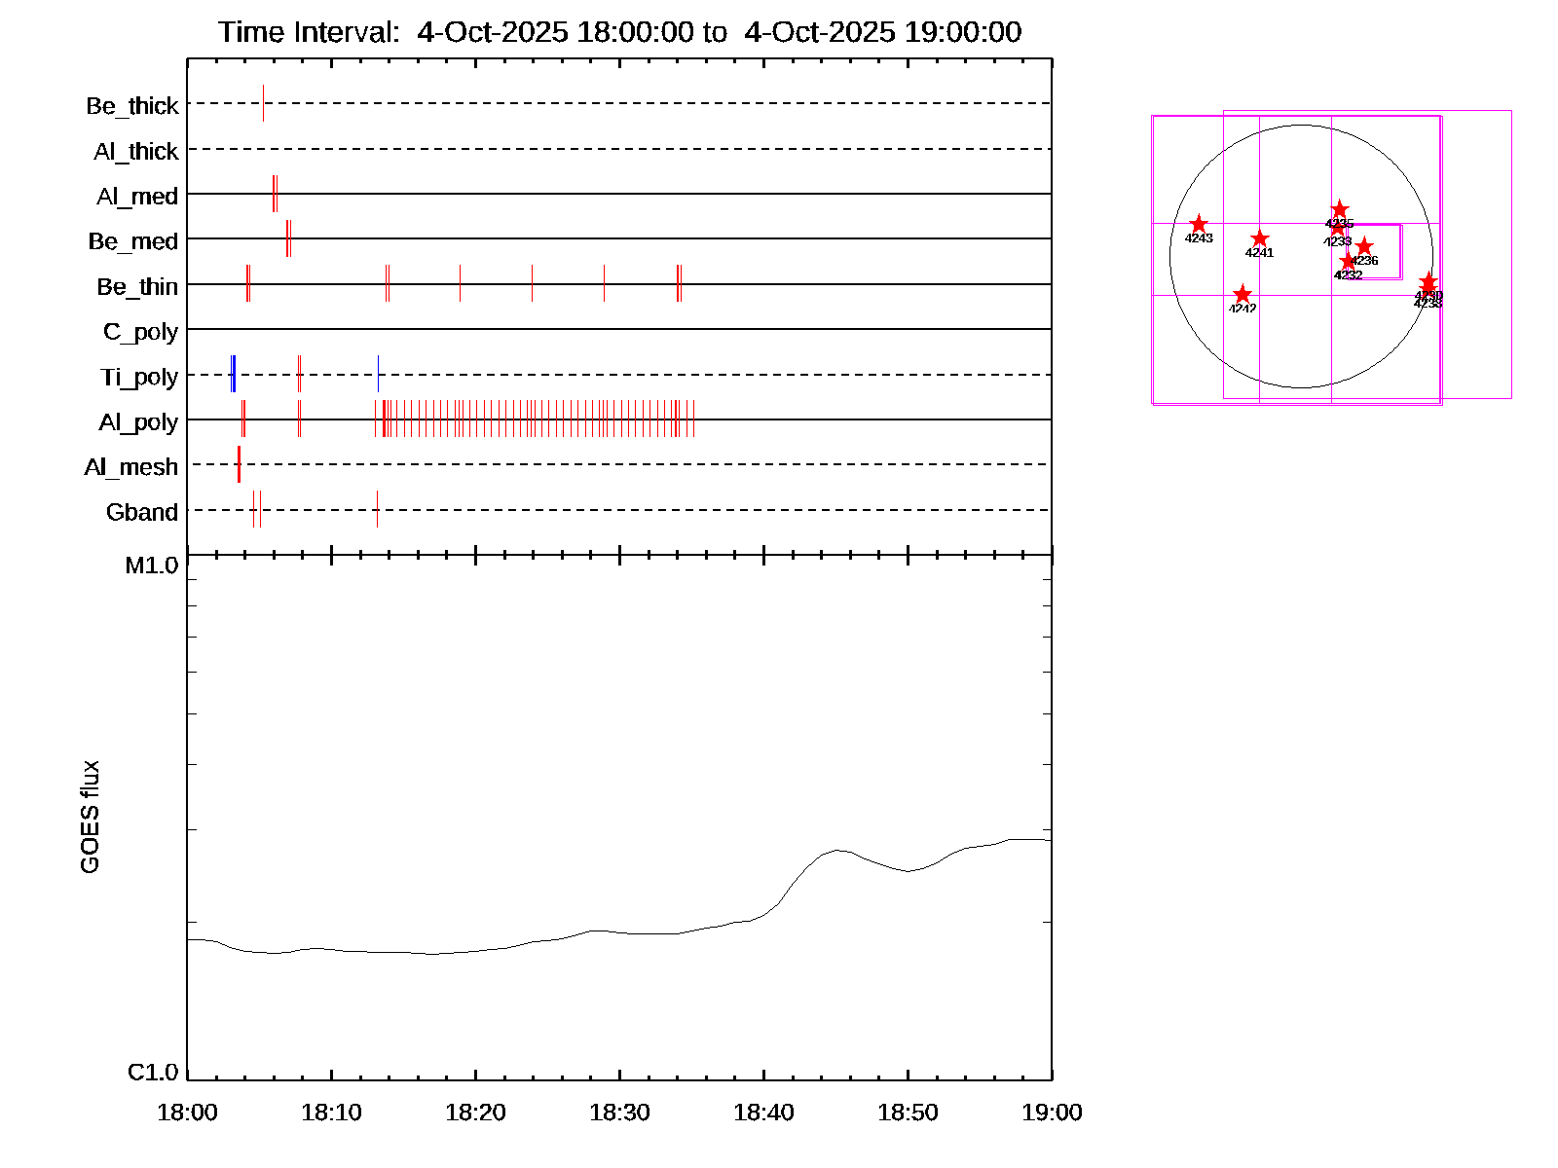Click the Gband filter row label

pos(142,512)
